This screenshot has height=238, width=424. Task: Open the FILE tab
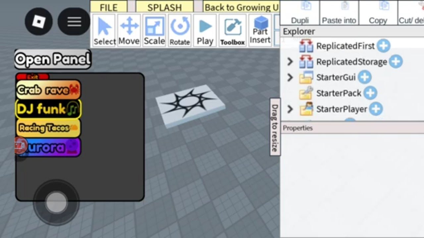[109, 7]
